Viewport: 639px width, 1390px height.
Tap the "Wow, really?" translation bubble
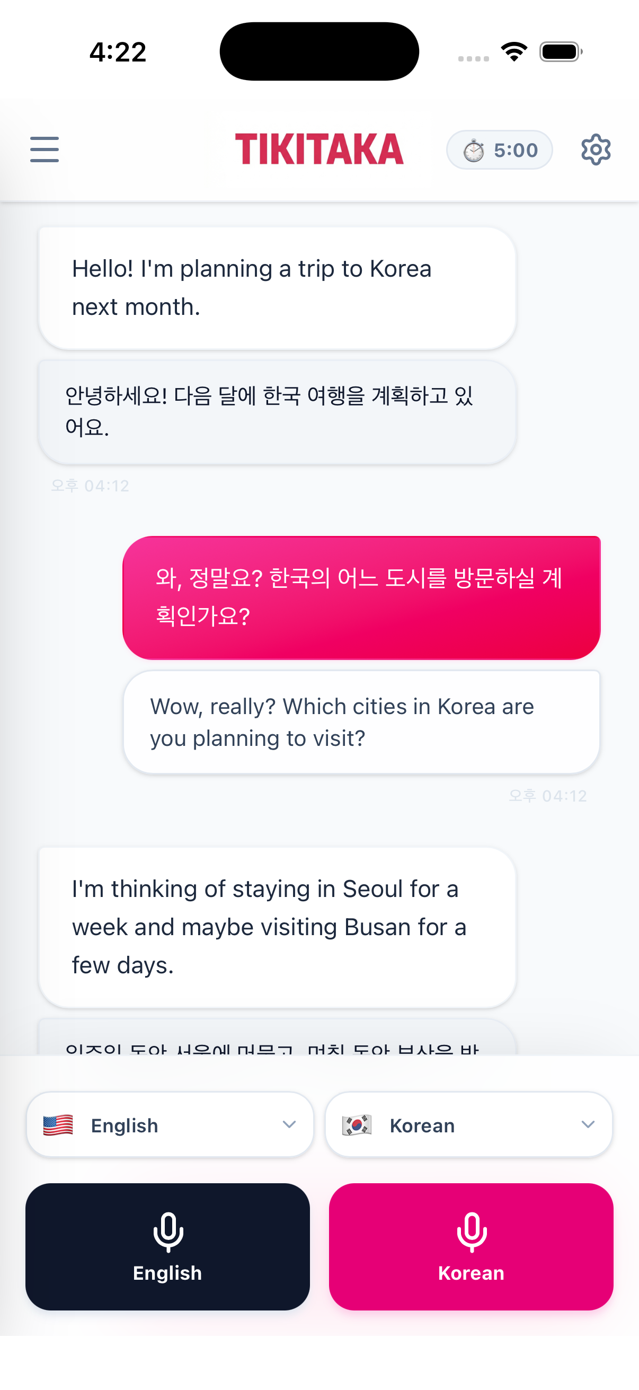coord(361,722)
